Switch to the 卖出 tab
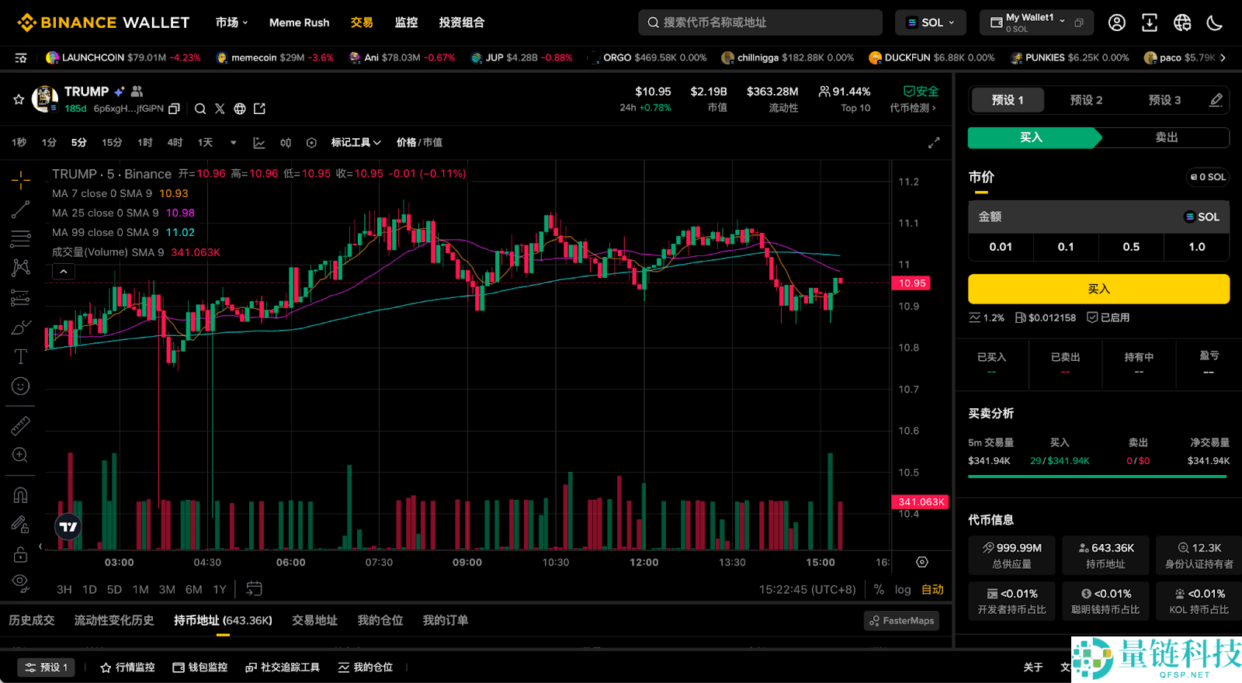 tap(1166, 137)
